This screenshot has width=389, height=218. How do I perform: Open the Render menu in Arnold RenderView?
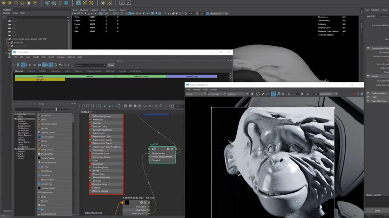tap(213, 90)
